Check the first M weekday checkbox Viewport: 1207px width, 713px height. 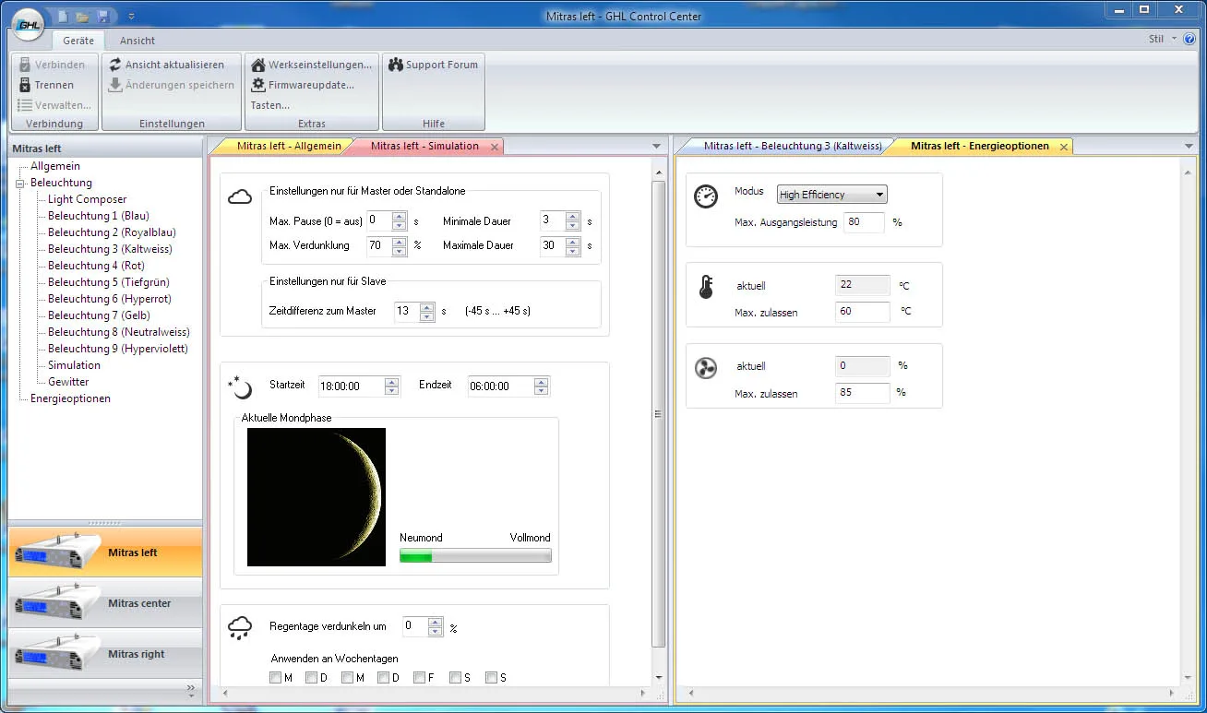click(275, 678)
